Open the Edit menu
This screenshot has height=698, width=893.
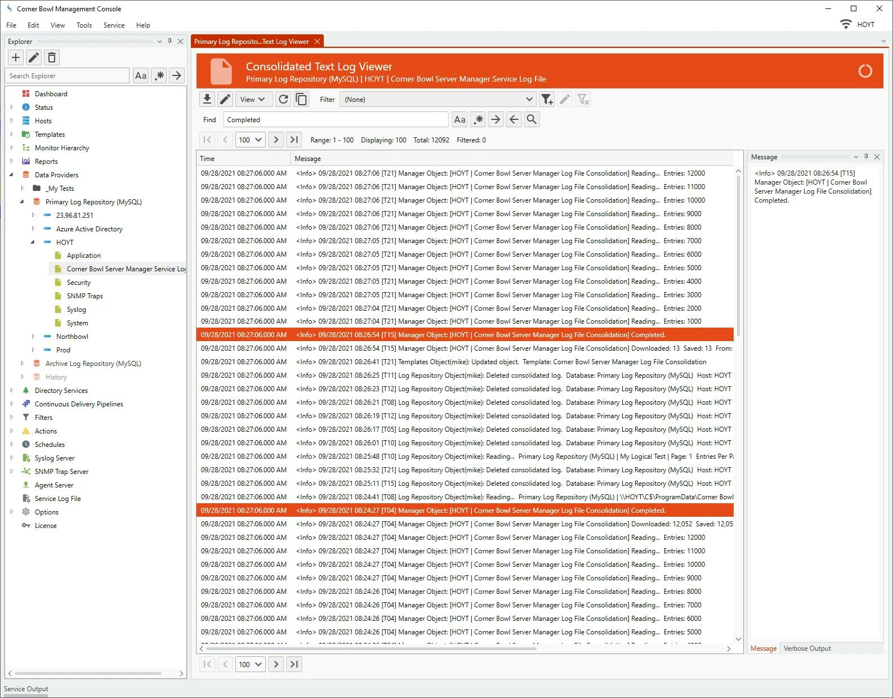[x=33, y=25]
